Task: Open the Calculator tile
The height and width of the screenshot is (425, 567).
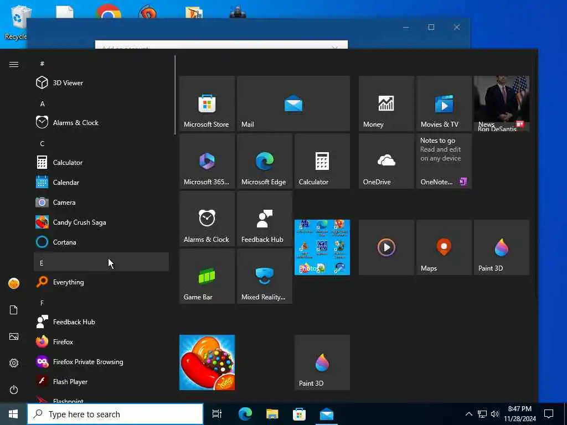Action: (x=322, y=161)
